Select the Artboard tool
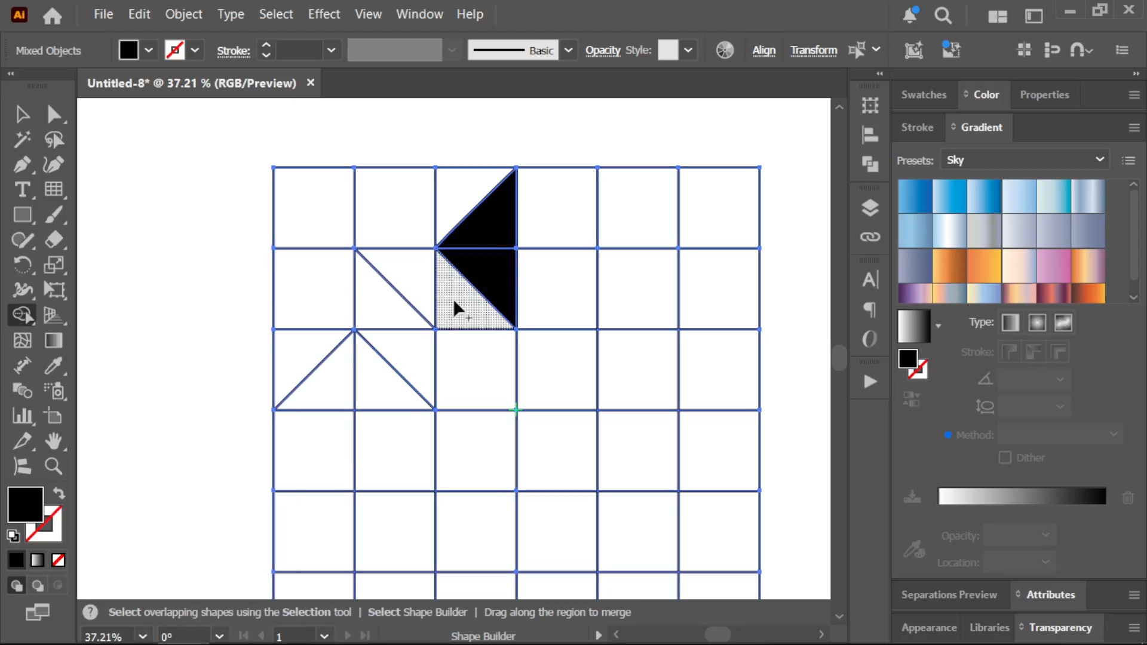The image size is (1147, 645). (54, 416)
